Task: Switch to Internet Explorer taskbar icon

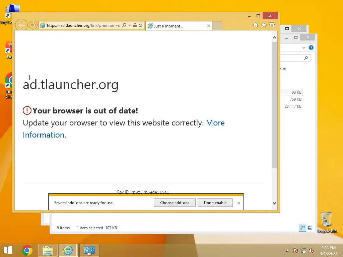Action: pyautogui.click(x=68, y=250)
